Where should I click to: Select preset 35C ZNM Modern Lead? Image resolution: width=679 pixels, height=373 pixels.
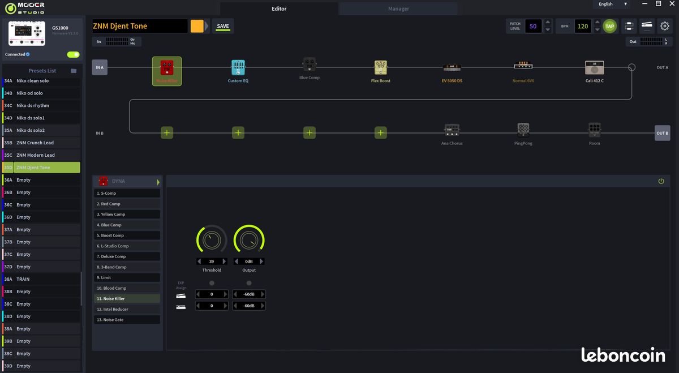[41, 155]
